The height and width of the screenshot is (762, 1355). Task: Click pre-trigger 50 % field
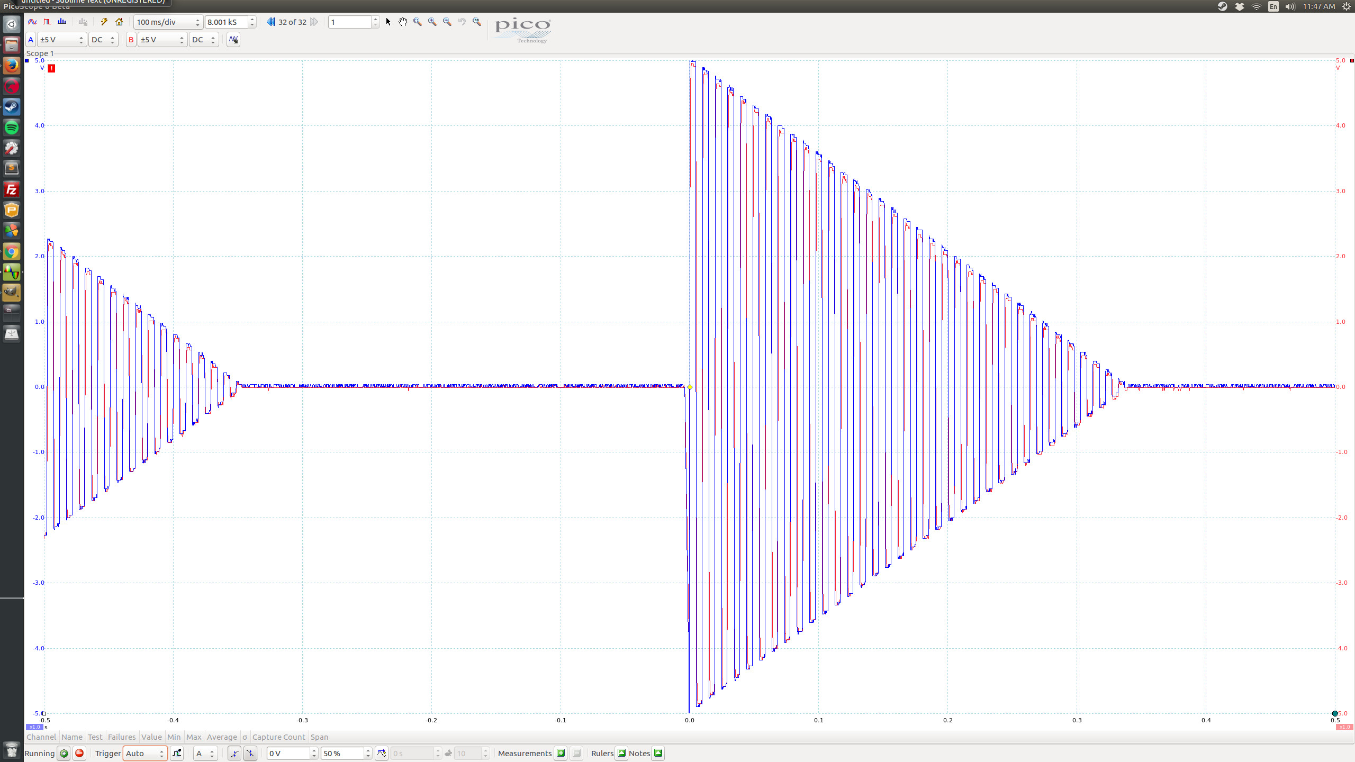click(x=342, y=753)
